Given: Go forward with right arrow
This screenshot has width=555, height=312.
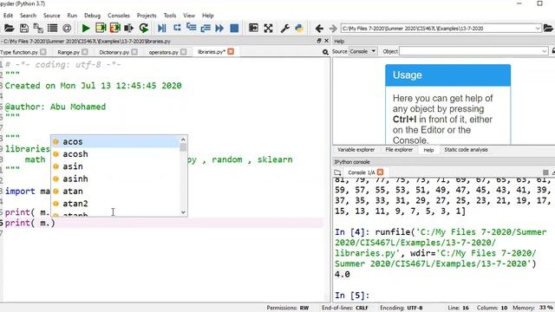Looking at the screenshot, I should pyautogui.click(x=333, y=29).
